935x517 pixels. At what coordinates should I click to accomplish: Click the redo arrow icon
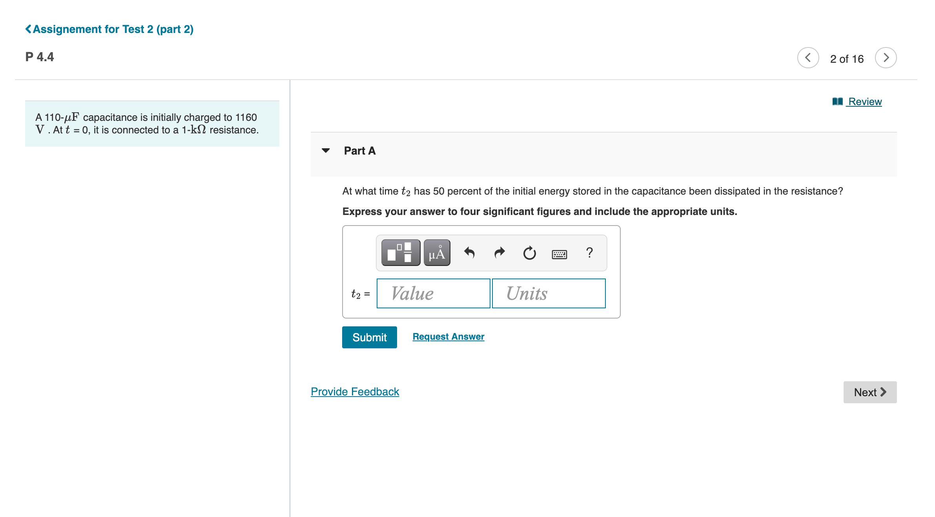499,253
